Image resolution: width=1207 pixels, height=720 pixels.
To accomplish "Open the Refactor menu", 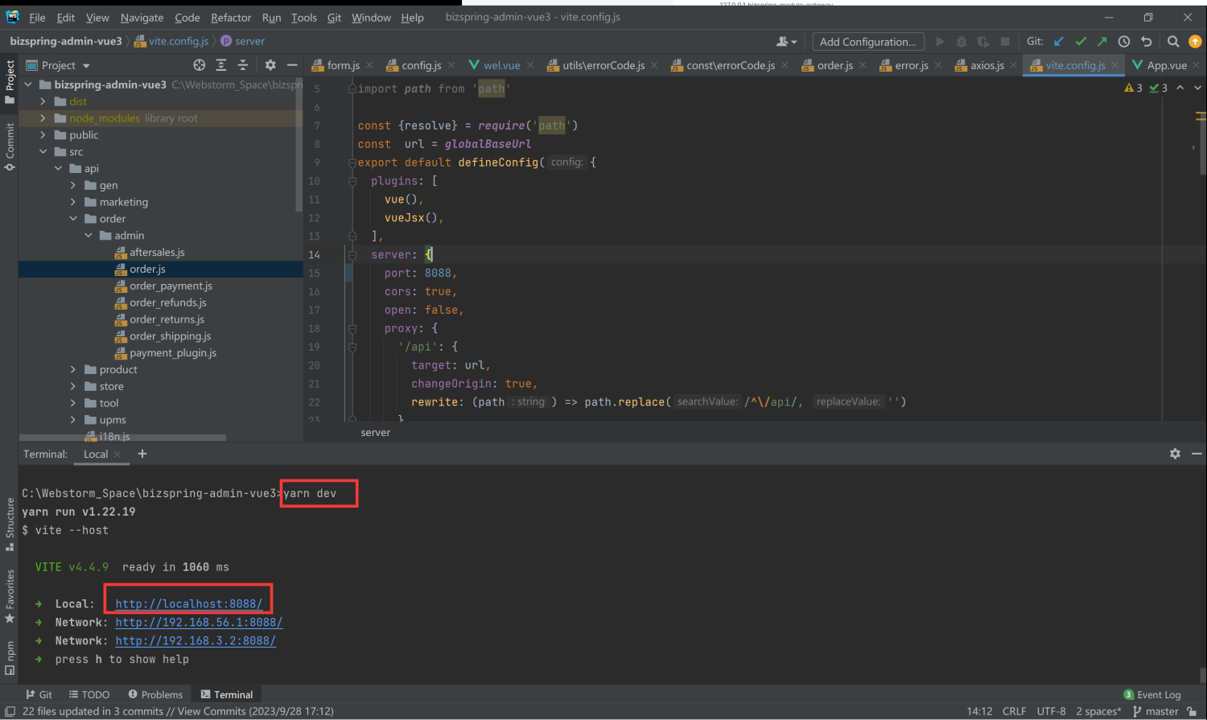I will pyautogui.click(x=231, y=18).
